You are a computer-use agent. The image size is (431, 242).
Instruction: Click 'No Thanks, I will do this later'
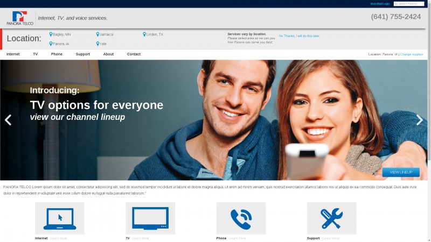click(300, 36)
